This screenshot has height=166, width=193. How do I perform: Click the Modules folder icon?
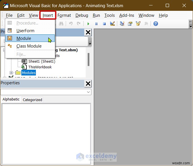[18, 73]
